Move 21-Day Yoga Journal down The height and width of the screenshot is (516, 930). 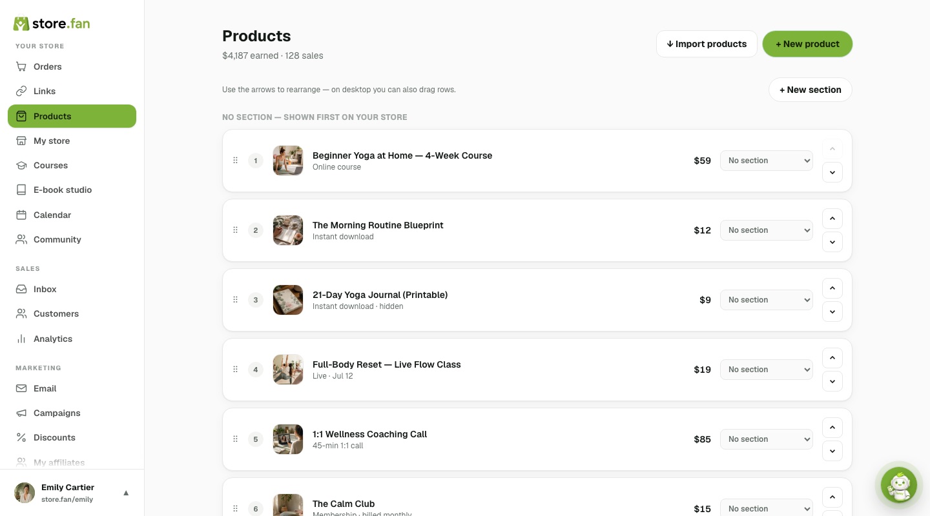832,312
